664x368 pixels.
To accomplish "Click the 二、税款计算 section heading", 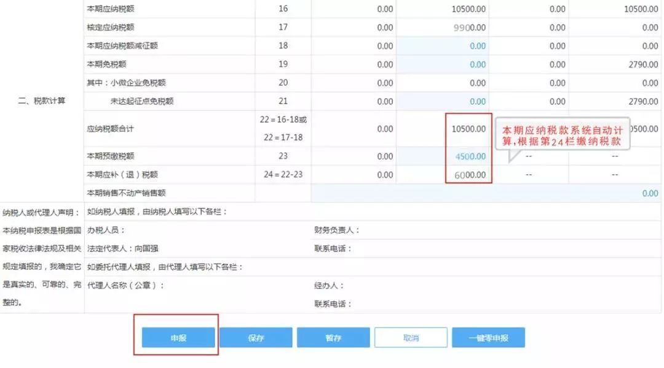I will point(42,101).
